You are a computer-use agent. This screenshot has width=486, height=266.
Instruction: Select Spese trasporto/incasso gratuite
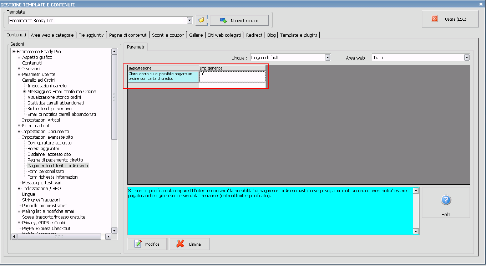[x=54, y=217]
